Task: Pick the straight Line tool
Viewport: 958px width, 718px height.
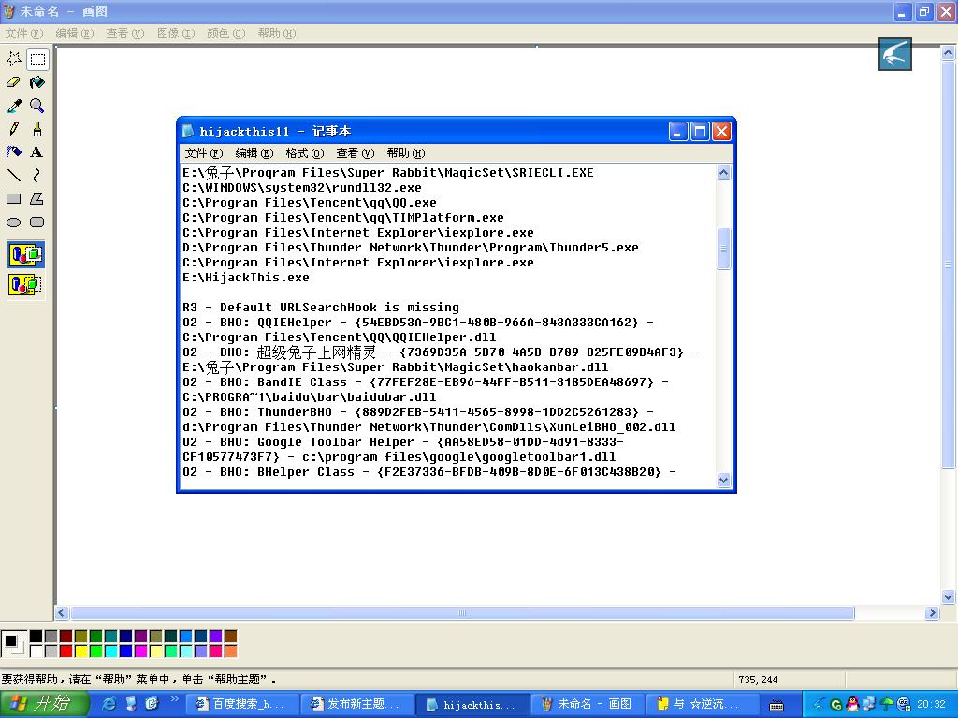Action: (14, 175)
